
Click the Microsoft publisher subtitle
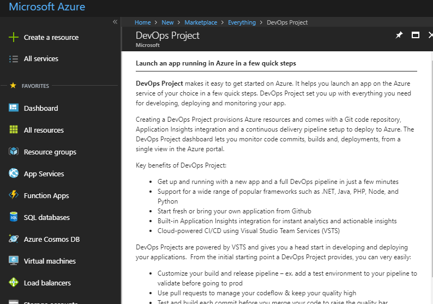147,45
